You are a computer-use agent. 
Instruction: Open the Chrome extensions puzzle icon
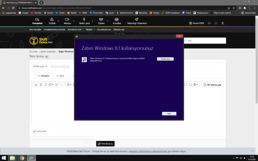tap(245, 8)
